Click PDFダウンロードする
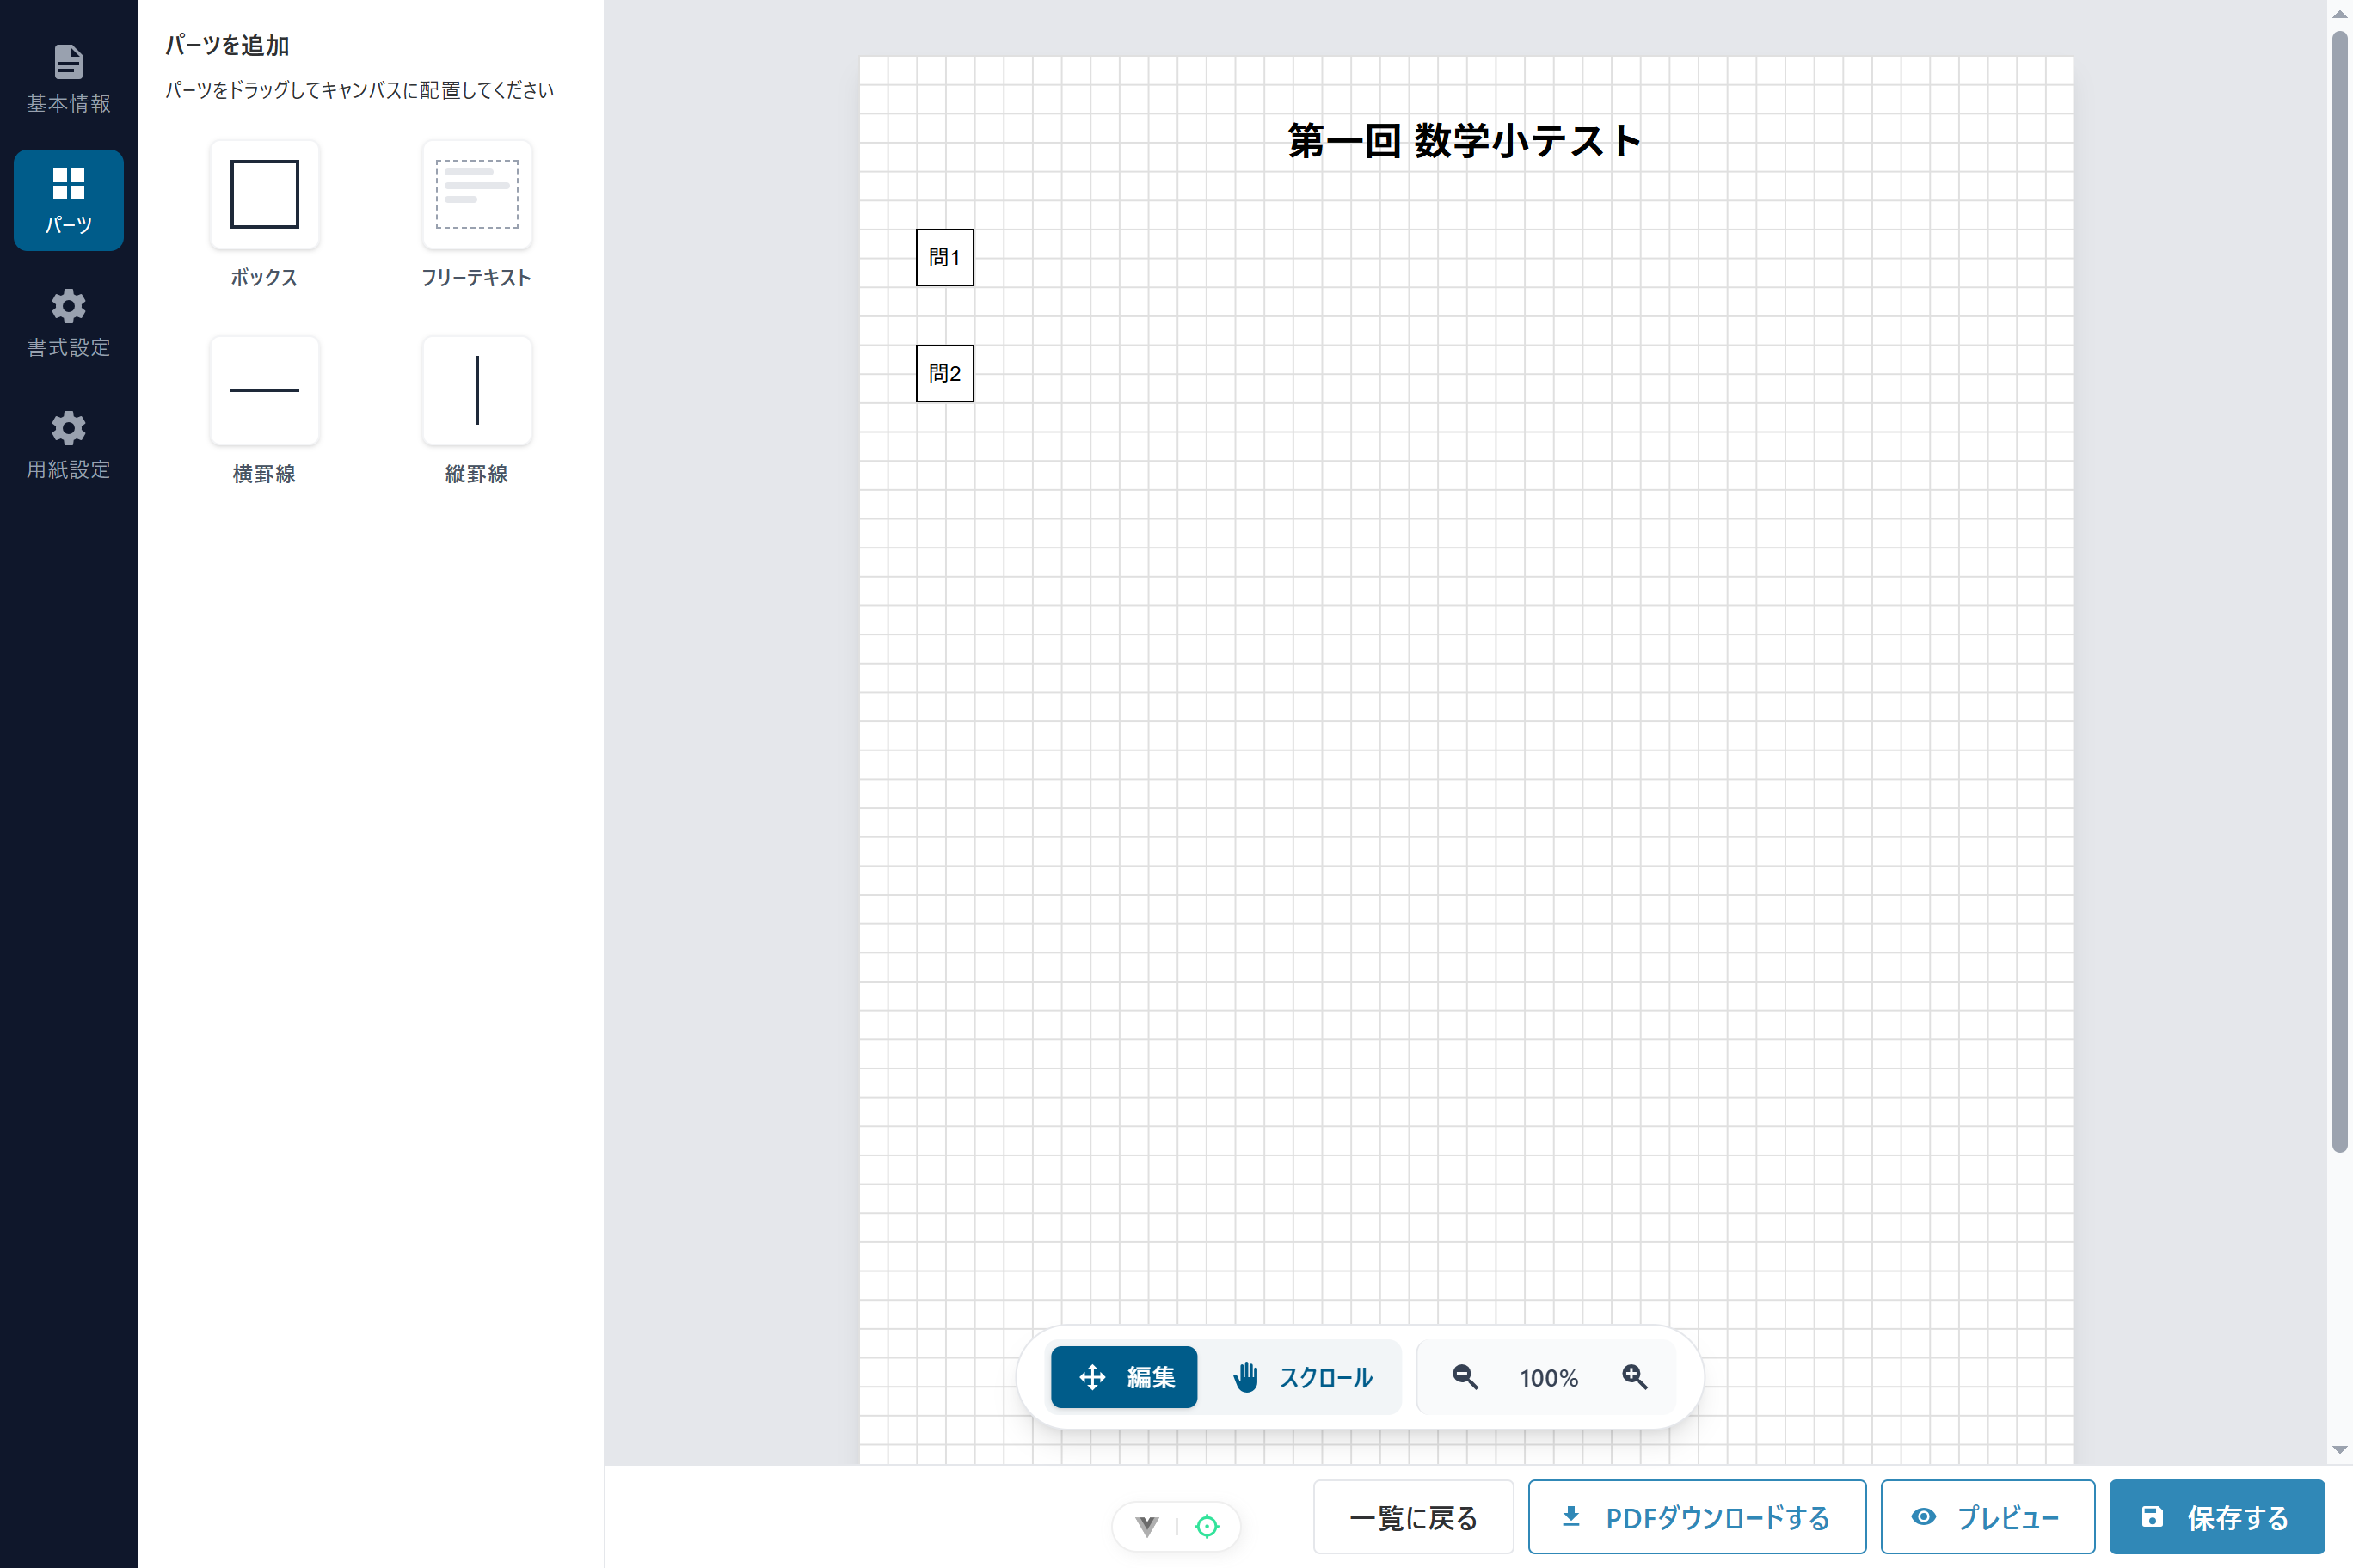The width and height of the screenshot is (2353, 1568). (1696, 1516)
